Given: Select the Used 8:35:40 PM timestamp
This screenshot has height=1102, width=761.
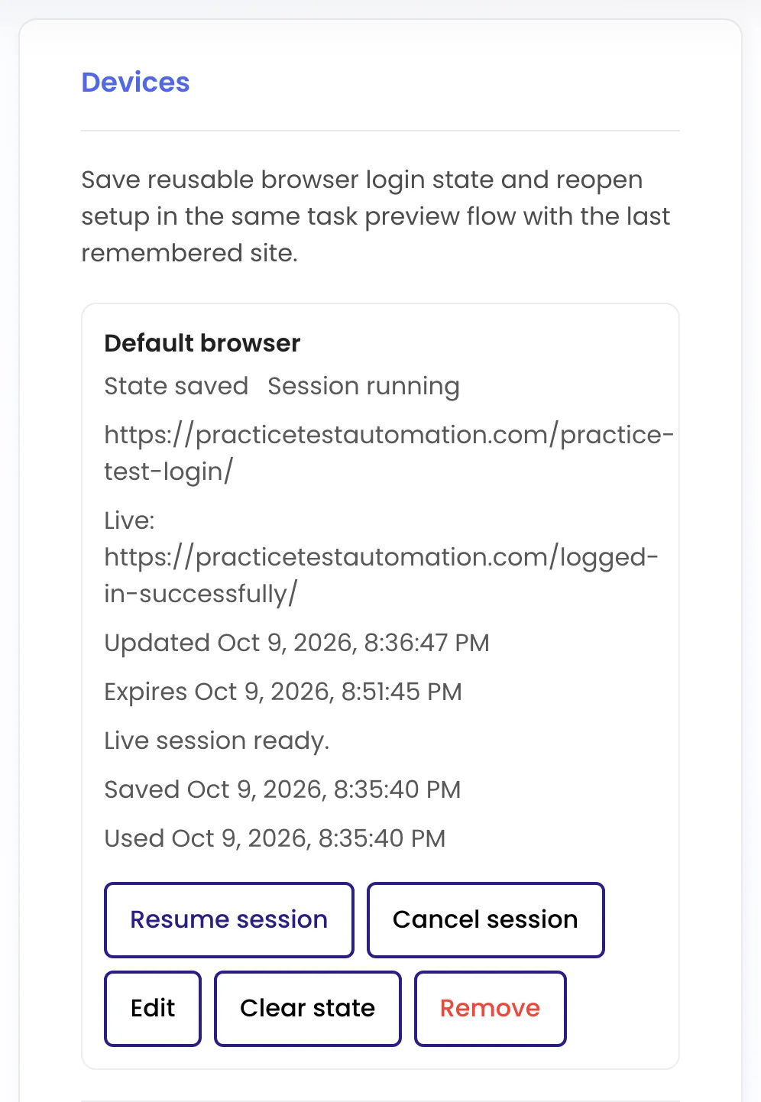Looking at the screenshot, I should 275,838.
